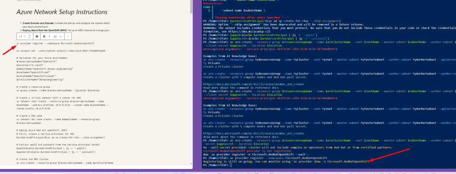Open the block options three-dot menu
The height and width of the screenshot is (174, 456).
[x=68, y=36]
